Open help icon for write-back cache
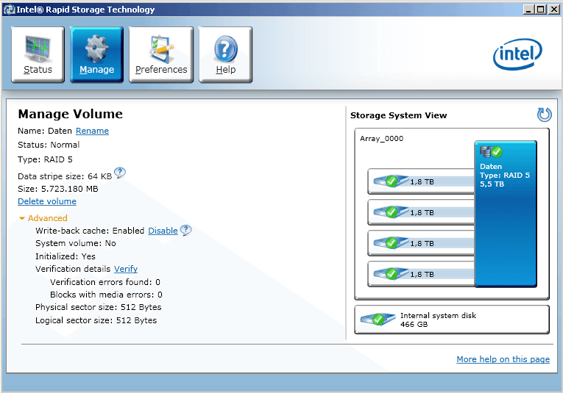 click(x=185, y=230)
